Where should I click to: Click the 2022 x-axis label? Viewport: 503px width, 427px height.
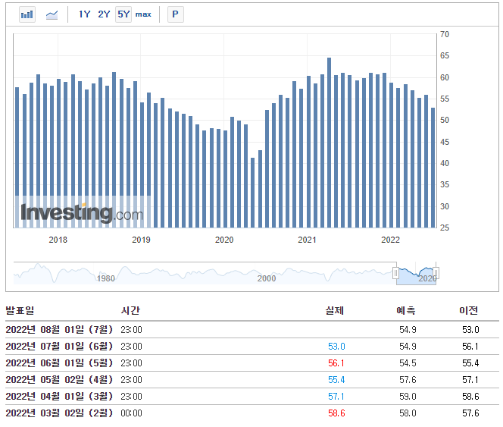[390, 240]
